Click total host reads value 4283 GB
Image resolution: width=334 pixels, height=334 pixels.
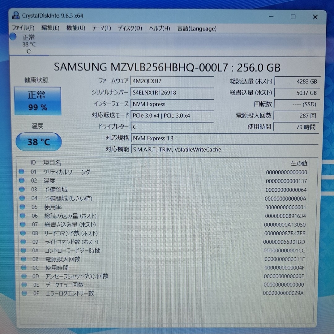(x=298, y=81)
